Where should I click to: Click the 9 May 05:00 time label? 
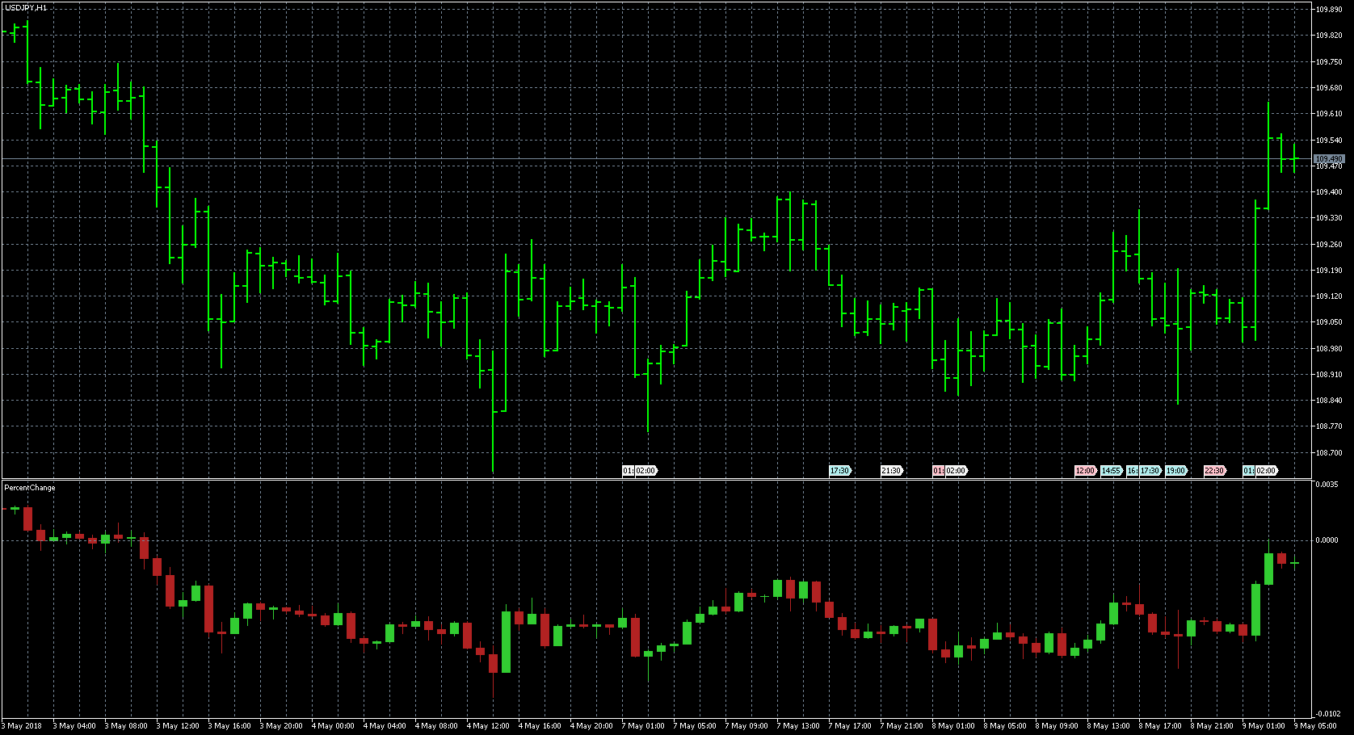(1315, 726)
